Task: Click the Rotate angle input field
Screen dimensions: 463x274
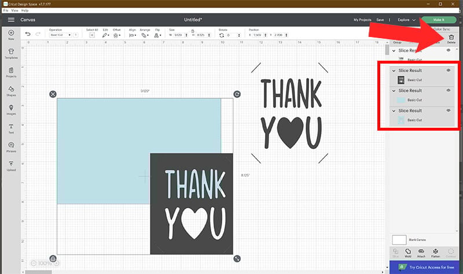Action: [232, 35]
